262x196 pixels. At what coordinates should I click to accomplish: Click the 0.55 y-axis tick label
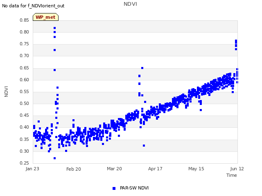[x=24, y=91]
